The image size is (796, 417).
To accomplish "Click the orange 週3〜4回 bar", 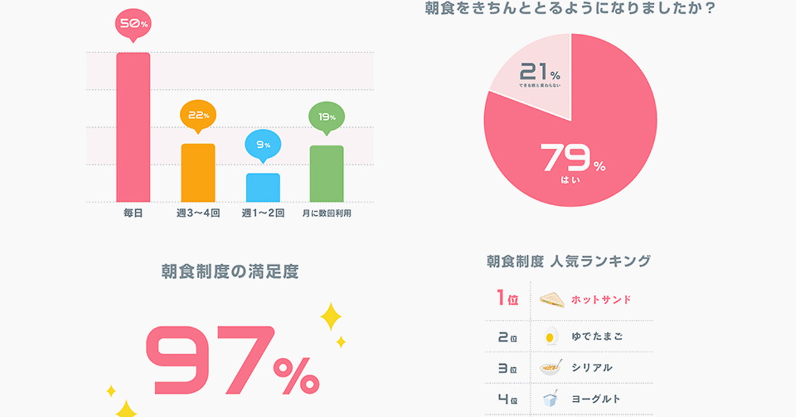I will (198, 173).
